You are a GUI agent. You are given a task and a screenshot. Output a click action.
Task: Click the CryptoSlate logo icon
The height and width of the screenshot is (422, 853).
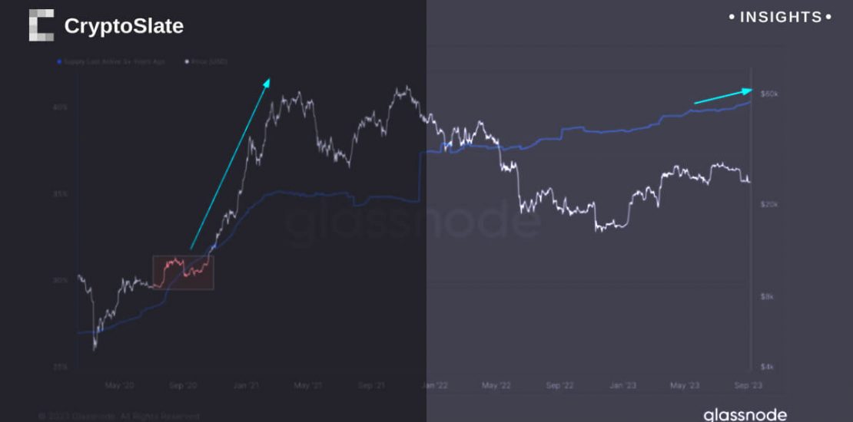click(x=41, y=25)
